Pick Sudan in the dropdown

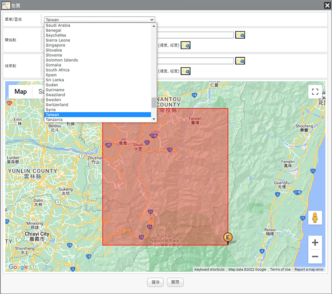click(x=98, y=85)
